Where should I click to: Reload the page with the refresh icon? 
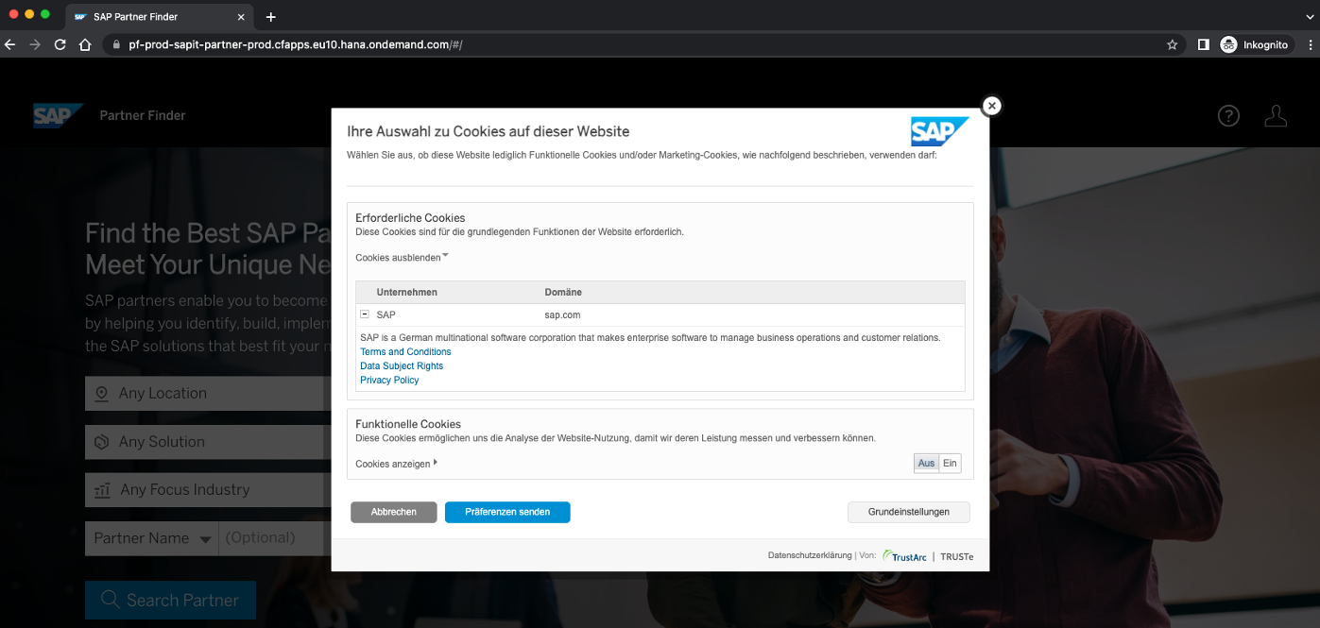60,44
